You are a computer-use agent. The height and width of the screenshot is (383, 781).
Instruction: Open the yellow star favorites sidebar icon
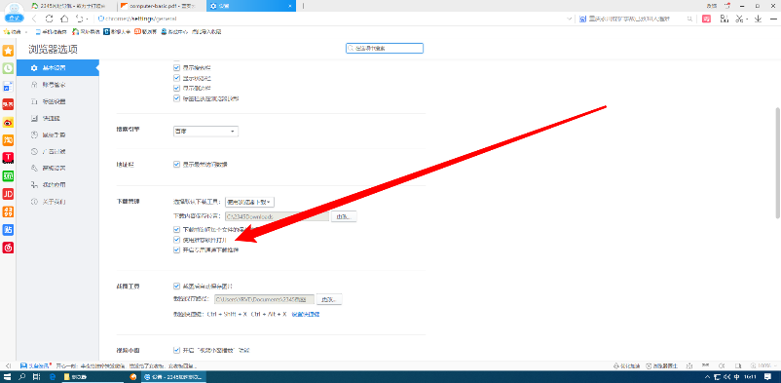pyautogui.click(x=8, y=51)
